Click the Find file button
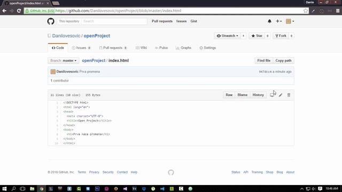This screenshot has height=192, width=342. click(x=263, y=60)
